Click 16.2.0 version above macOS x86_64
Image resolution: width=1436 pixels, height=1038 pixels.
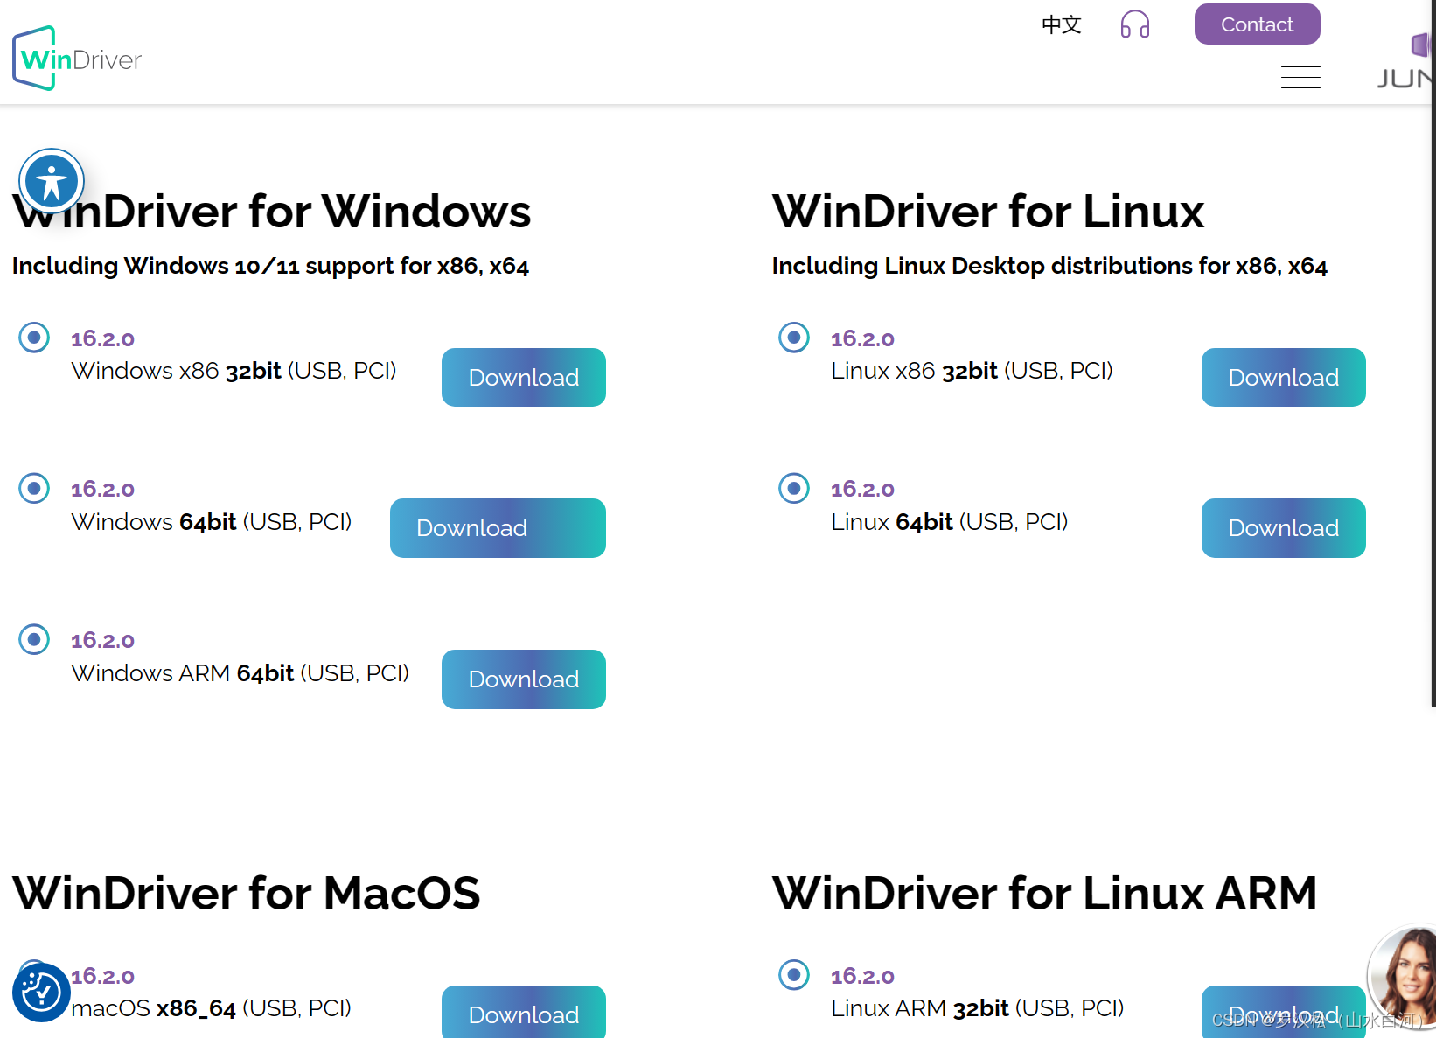(102, 977)
